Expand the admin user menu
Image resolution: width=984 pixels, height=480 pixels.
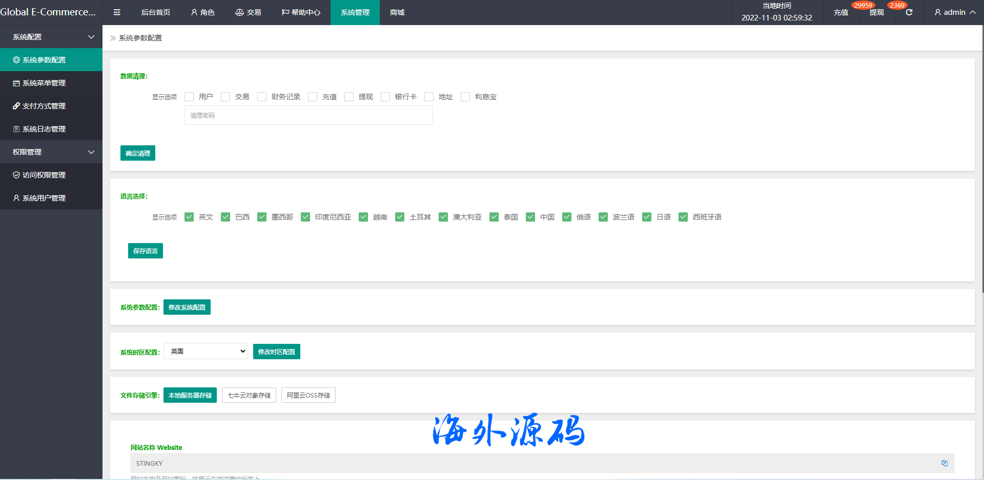[955, 12]
